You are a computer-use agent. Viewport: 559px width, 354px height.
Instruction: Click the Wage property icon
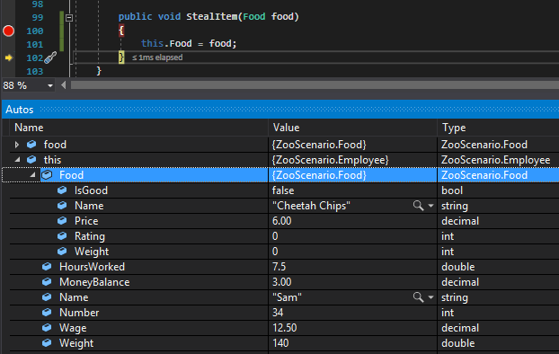(47, 328)
